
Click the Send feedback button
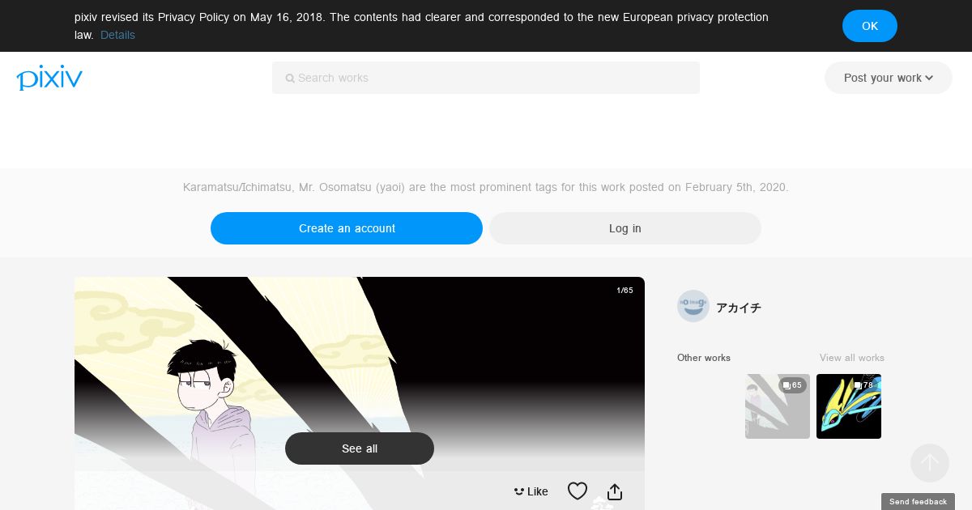point(918,502)
